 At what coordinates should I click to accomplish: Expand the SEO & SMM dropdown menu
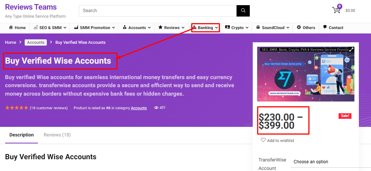tap(65, 28)
